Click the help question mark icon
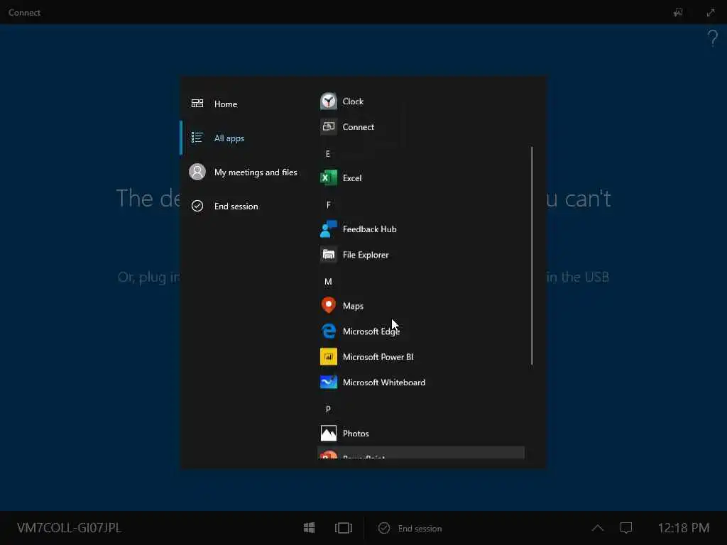Viewport: 727px width, 545px height. [x=713, y=38]
